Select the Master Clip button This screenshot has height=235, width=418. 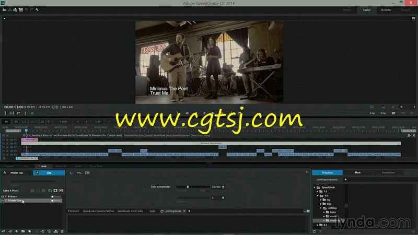pyautogui.click(x=17, y=173)
